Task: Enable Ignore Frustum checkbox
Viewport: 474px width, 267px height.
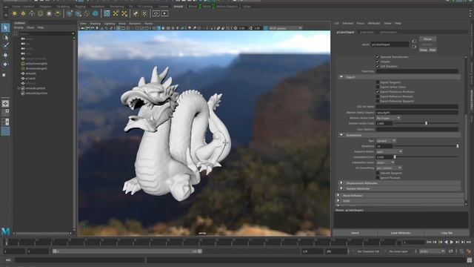Action: pyautogui.click(x=378, y=178)
